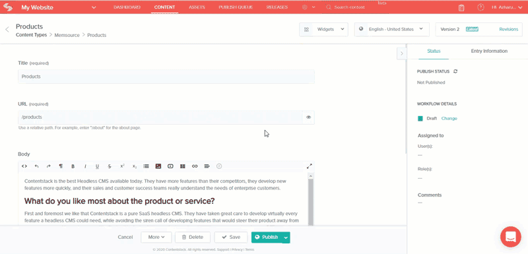Click the Cancel button
Image resolution: width=528 pixels, height=254 pixels.
(x=125, y=238)
